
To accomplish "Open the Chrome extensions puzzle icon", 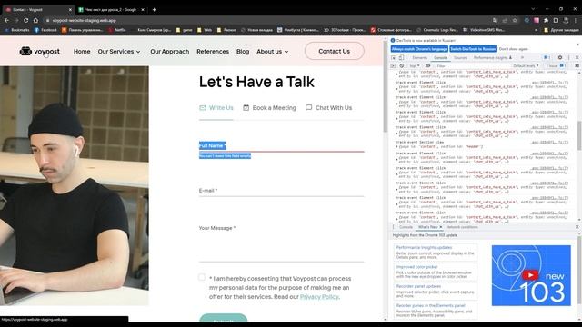I will click(546, 20).
